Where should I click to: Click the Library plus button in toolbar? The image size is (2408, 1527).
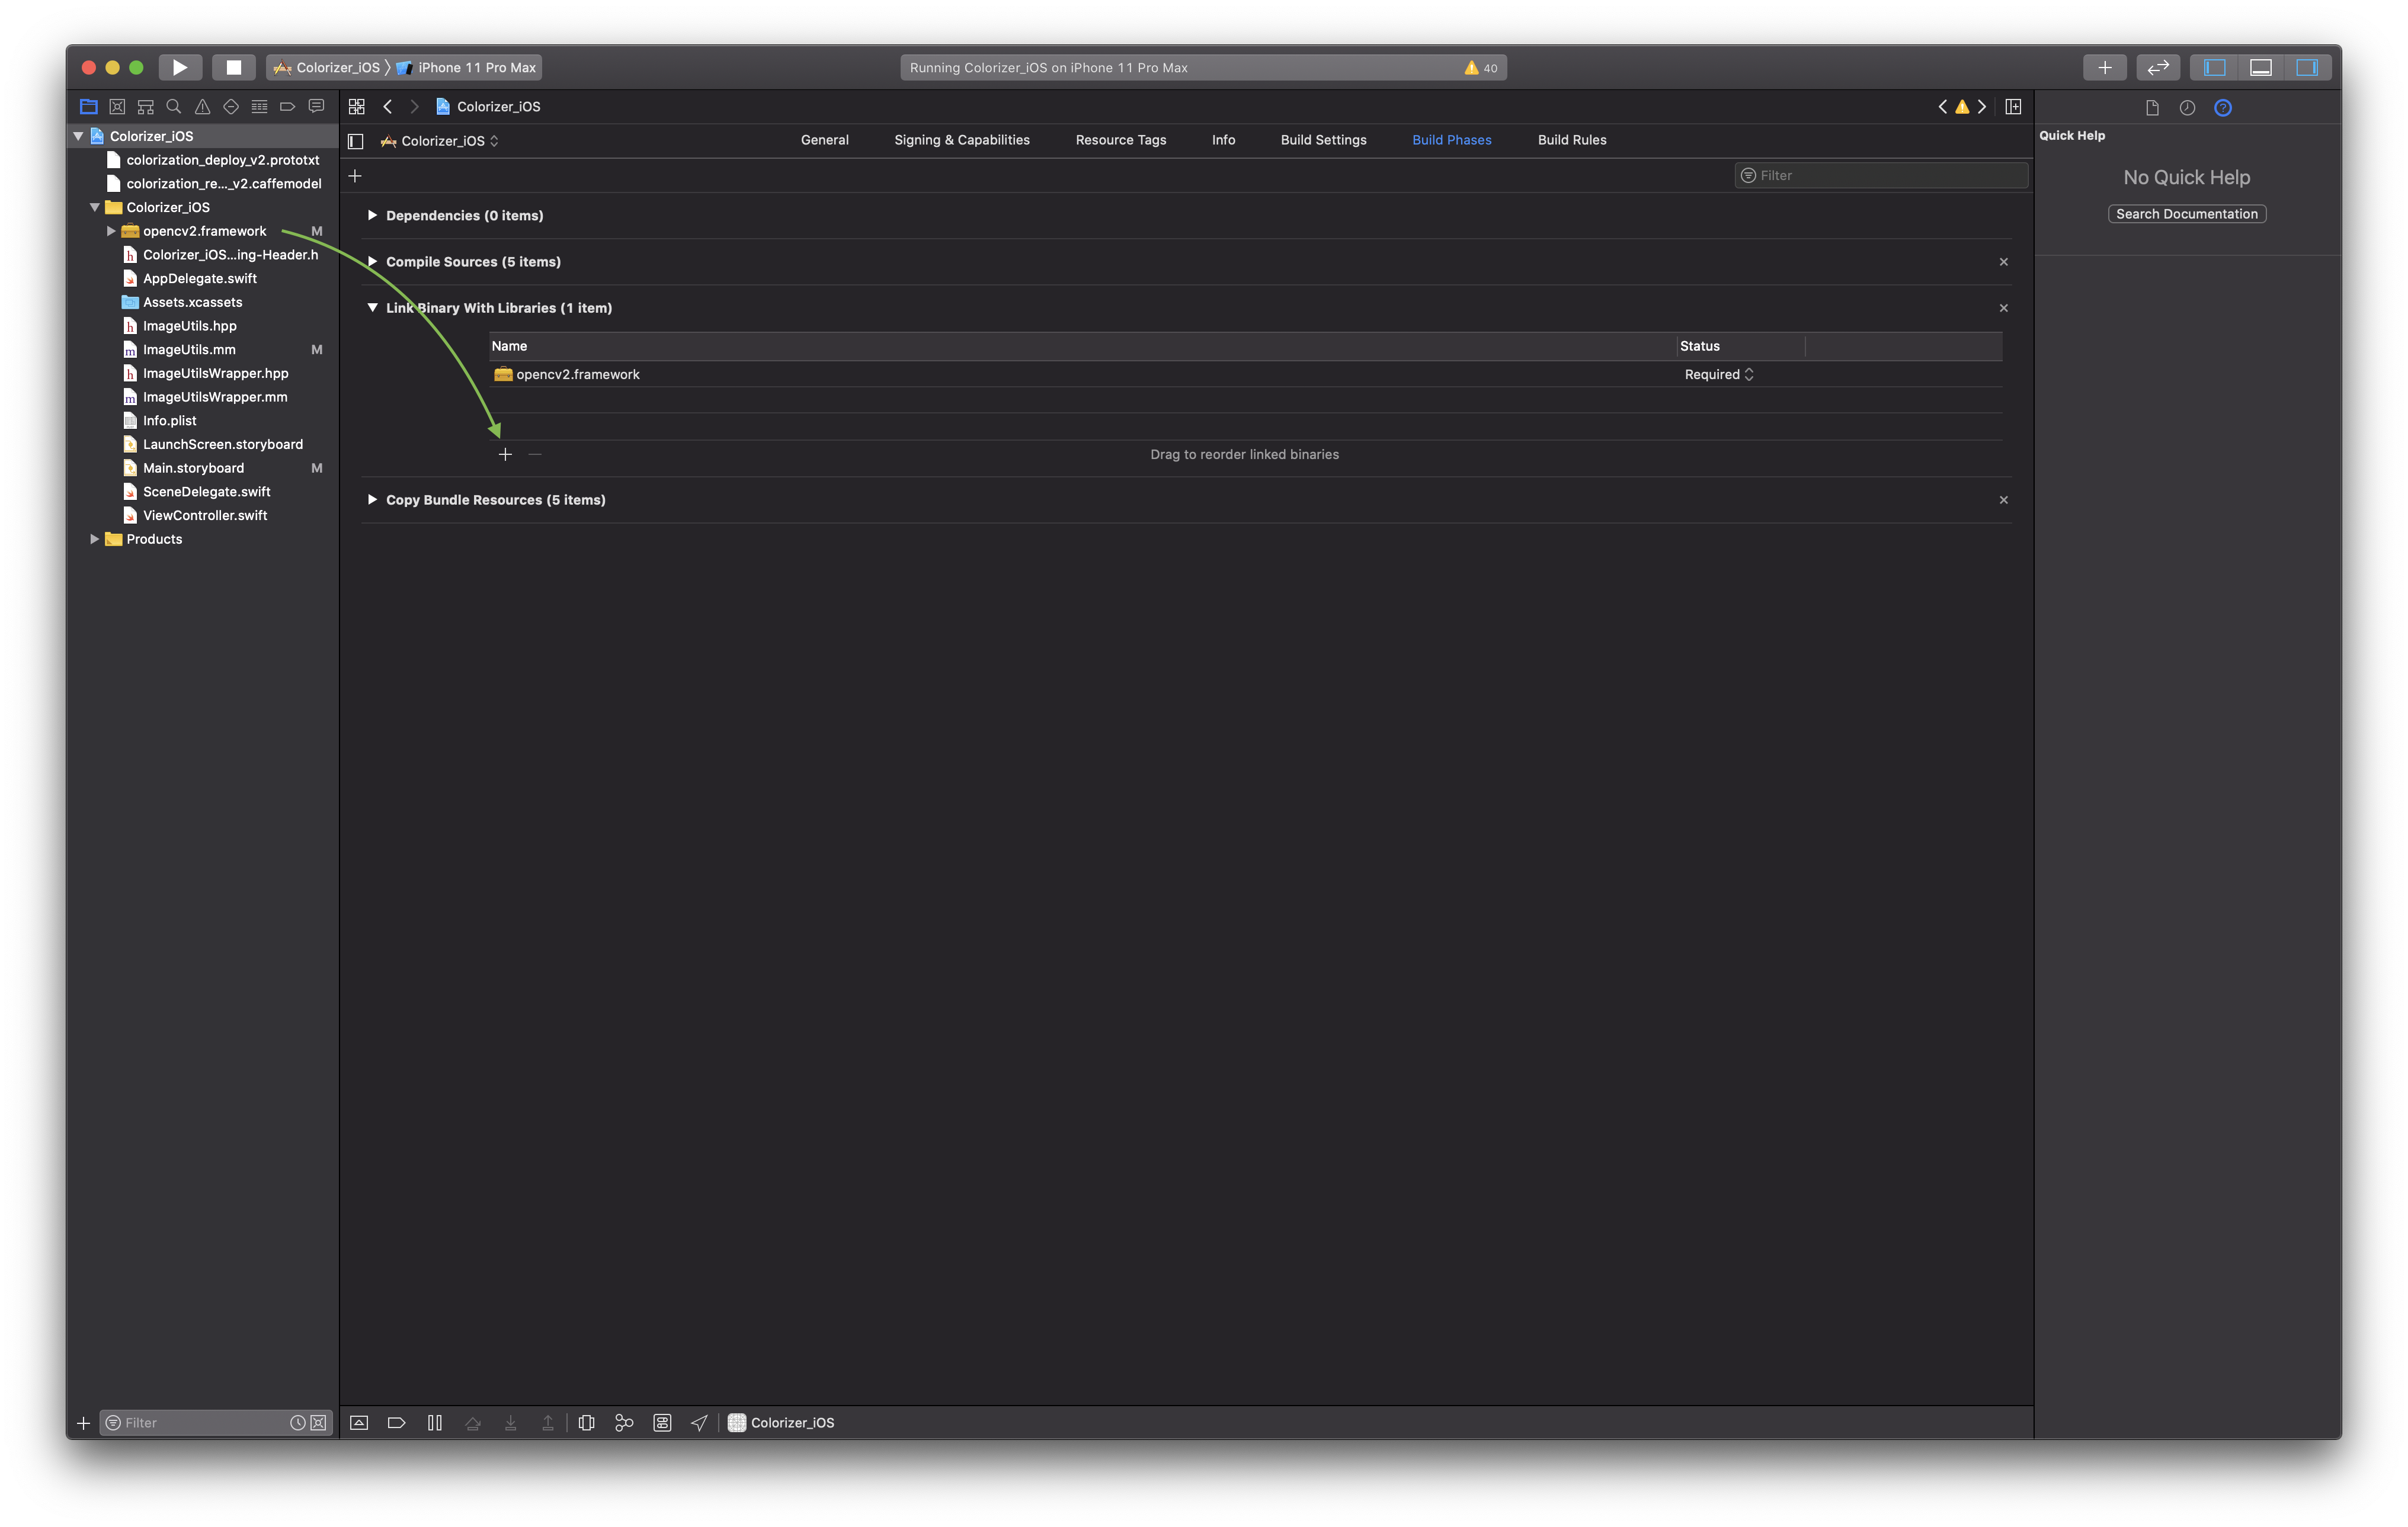point(2104,67)
